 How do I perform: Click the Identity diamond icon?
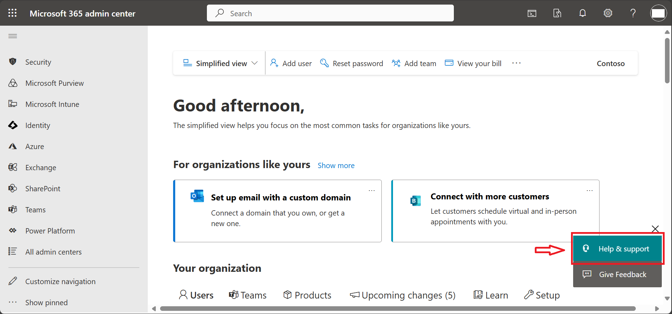tap(13, 125)
